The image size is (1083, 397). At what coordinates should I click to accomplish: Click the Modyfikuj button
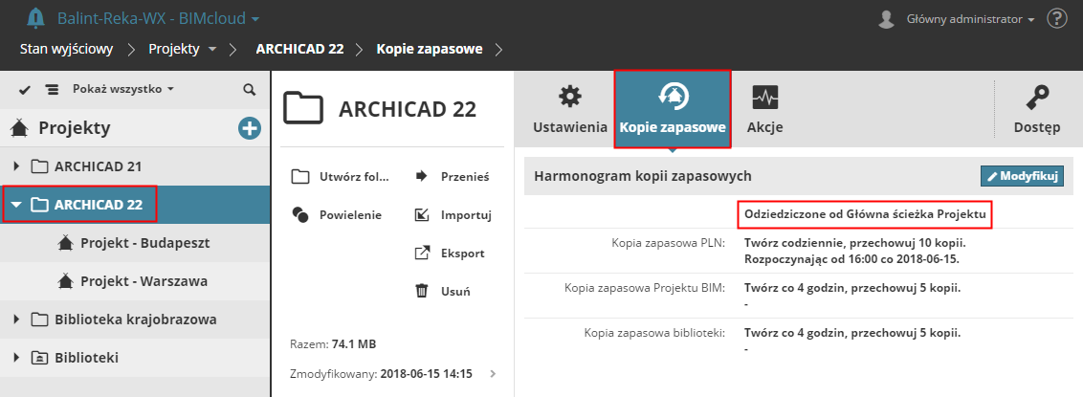1022,176
